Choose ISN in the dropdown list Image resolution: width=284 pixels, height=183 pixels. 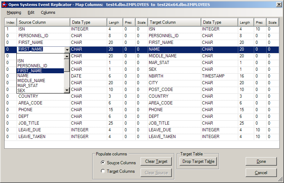(40, 61)
